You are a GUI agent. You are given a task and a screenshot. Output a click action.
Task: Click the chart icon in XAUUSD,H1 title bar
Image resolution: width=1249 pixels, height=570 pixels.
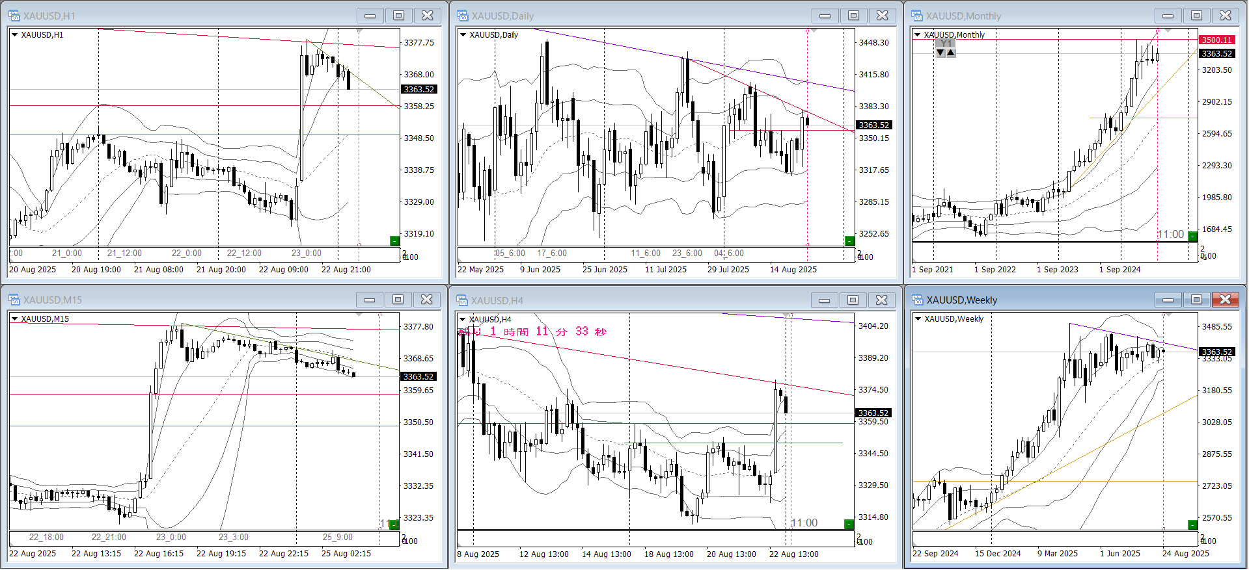[x=14, y=16]
